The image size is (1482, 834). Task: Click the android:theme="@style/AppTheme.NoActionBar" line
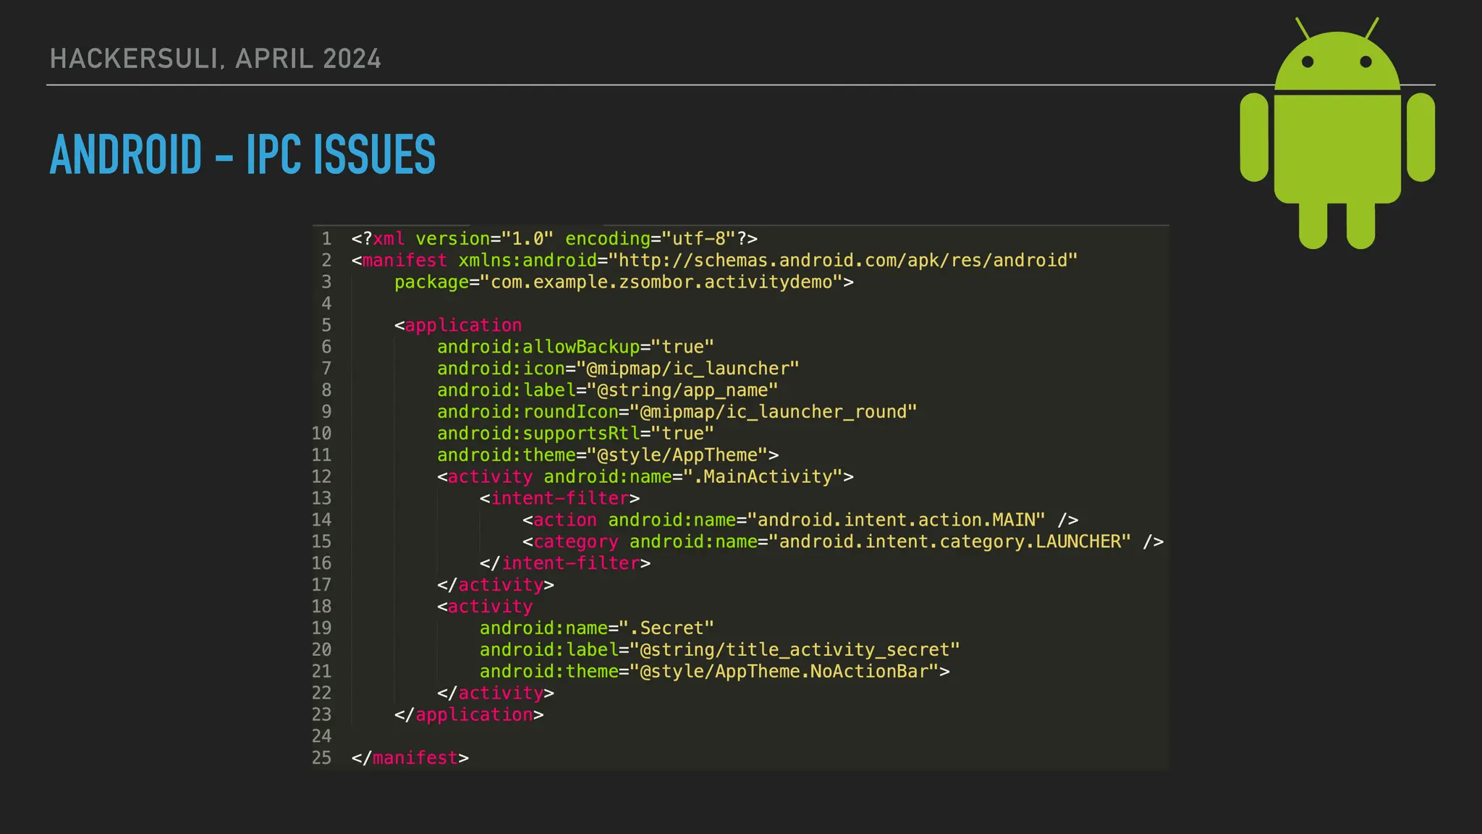[715, 672]
